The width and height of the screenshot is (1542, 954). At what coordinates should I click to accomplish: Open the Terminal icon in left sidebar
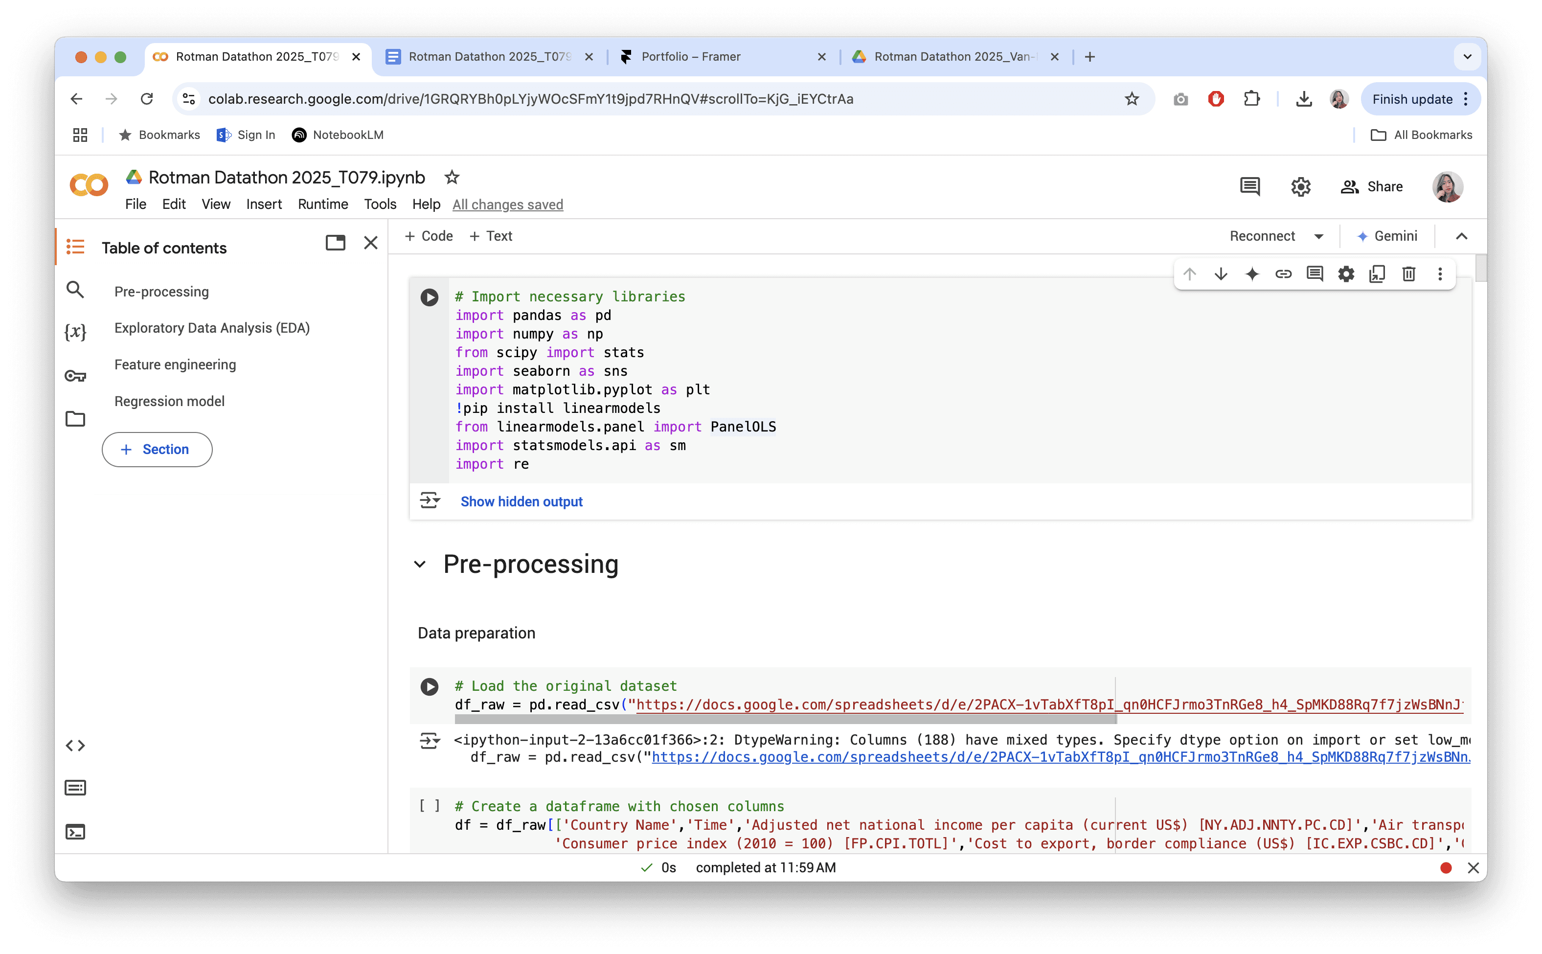(75, 832)
